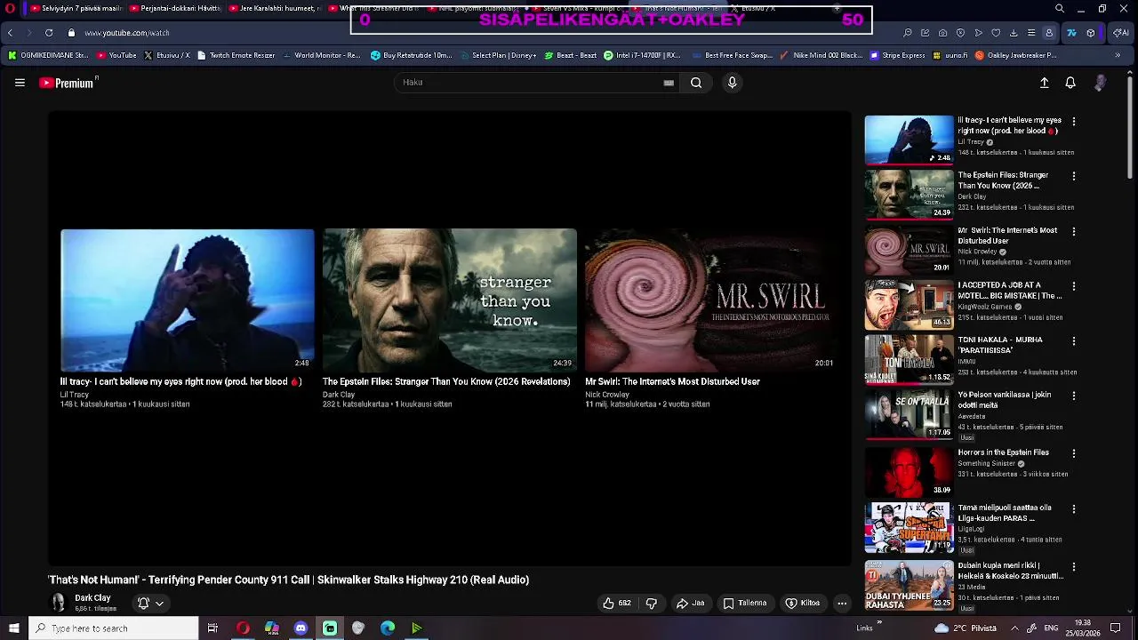Open the Create upload icon
Viewport: 1138px width, 640px height.
click(1045, 83)
